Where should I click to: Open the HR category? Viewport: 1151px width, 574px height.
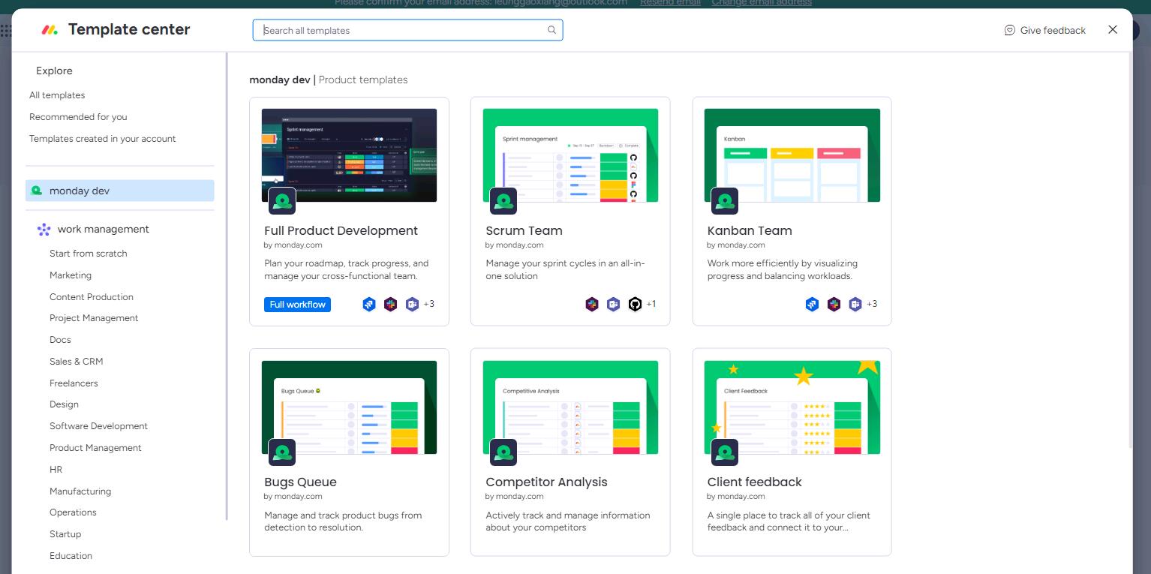click(56, 470)
